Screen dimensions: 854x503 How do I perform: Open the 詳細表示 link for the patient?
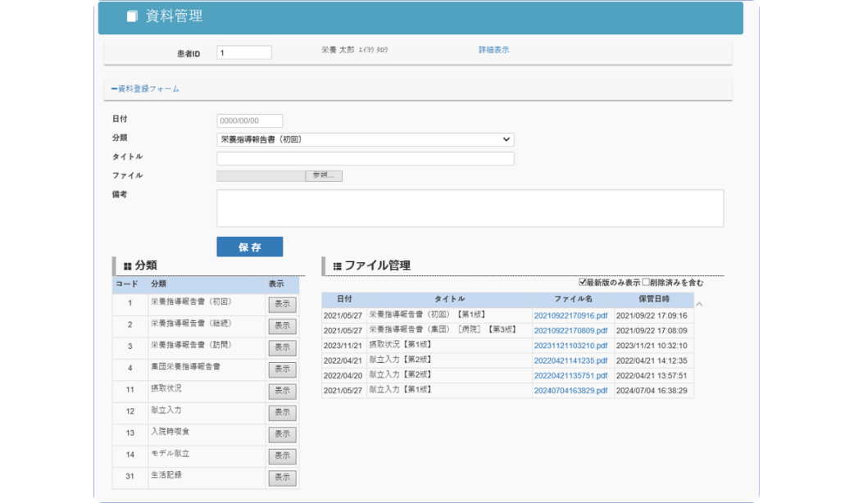click(493, 50)
